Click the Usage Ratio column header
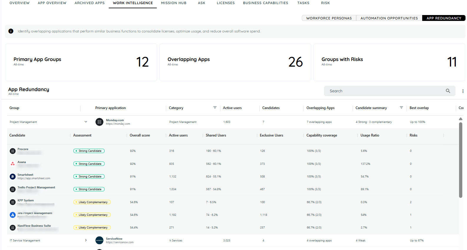The height and width of the screenshot is (250, 467). click(x=370, y=135)
